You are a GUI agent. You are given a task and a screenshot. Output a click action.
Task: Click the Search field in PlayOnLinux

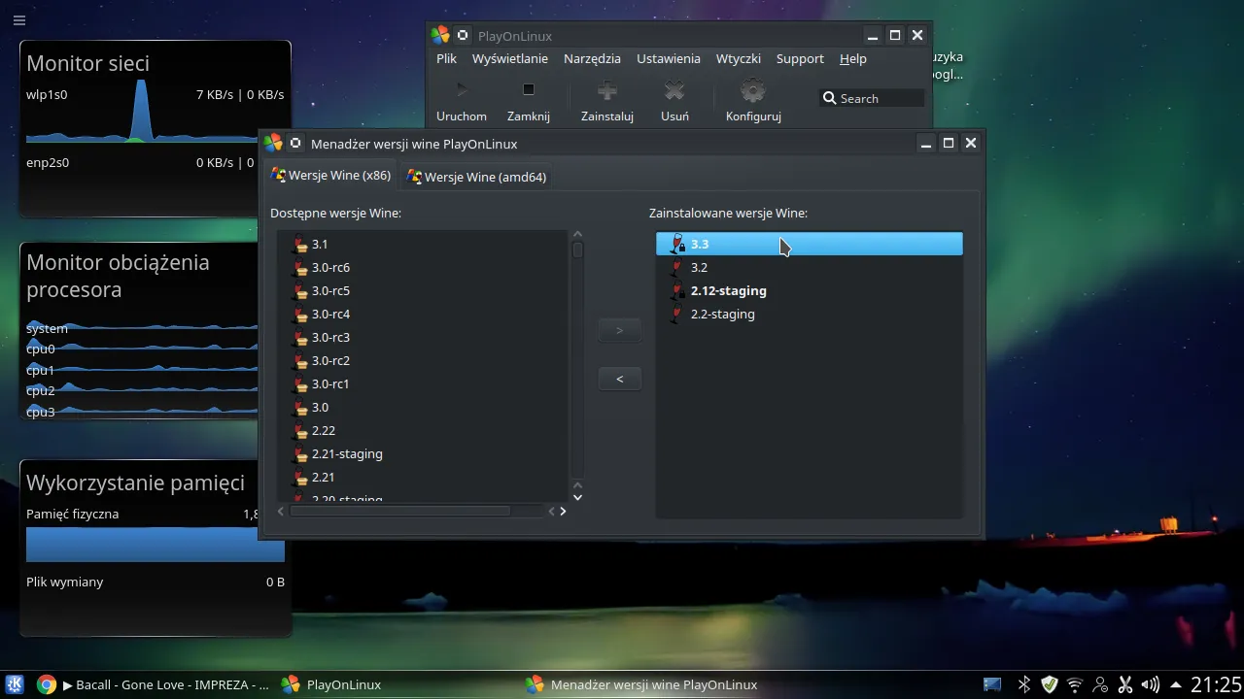pyautogui.click(x=872, y=98)
